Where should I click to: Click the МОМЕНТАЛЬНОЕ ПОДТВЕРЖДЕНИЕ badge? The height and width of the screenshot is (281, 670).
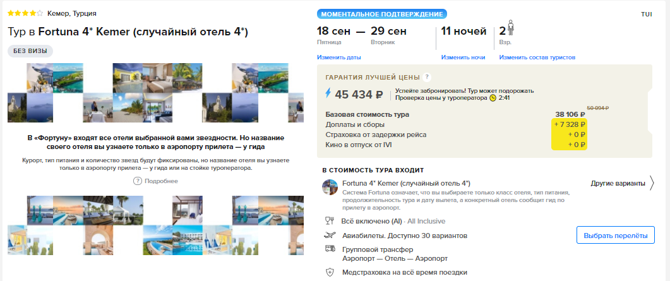(382, 14)
